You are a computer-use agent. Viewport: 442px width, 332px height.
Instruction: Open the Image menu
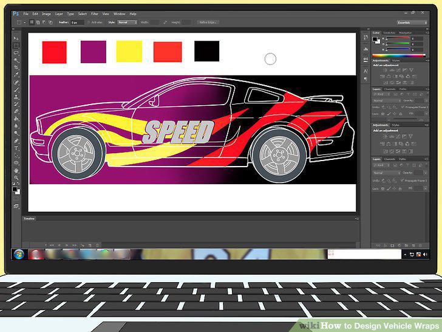pos(47,13)
